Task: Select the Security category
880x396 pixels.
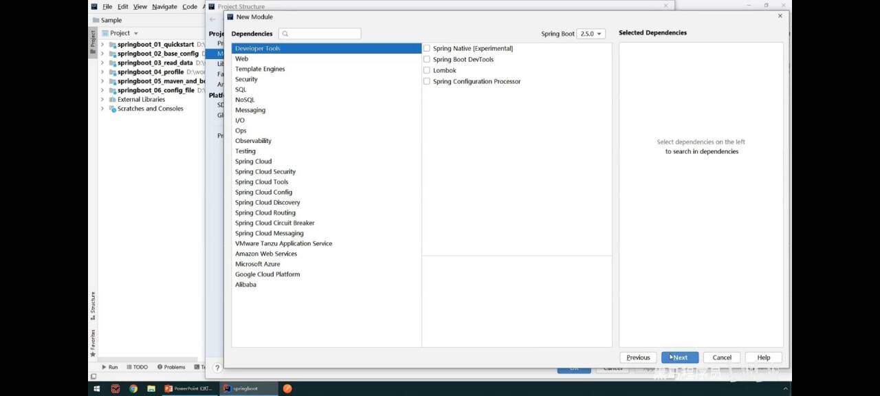Action: tap(327, 80)
